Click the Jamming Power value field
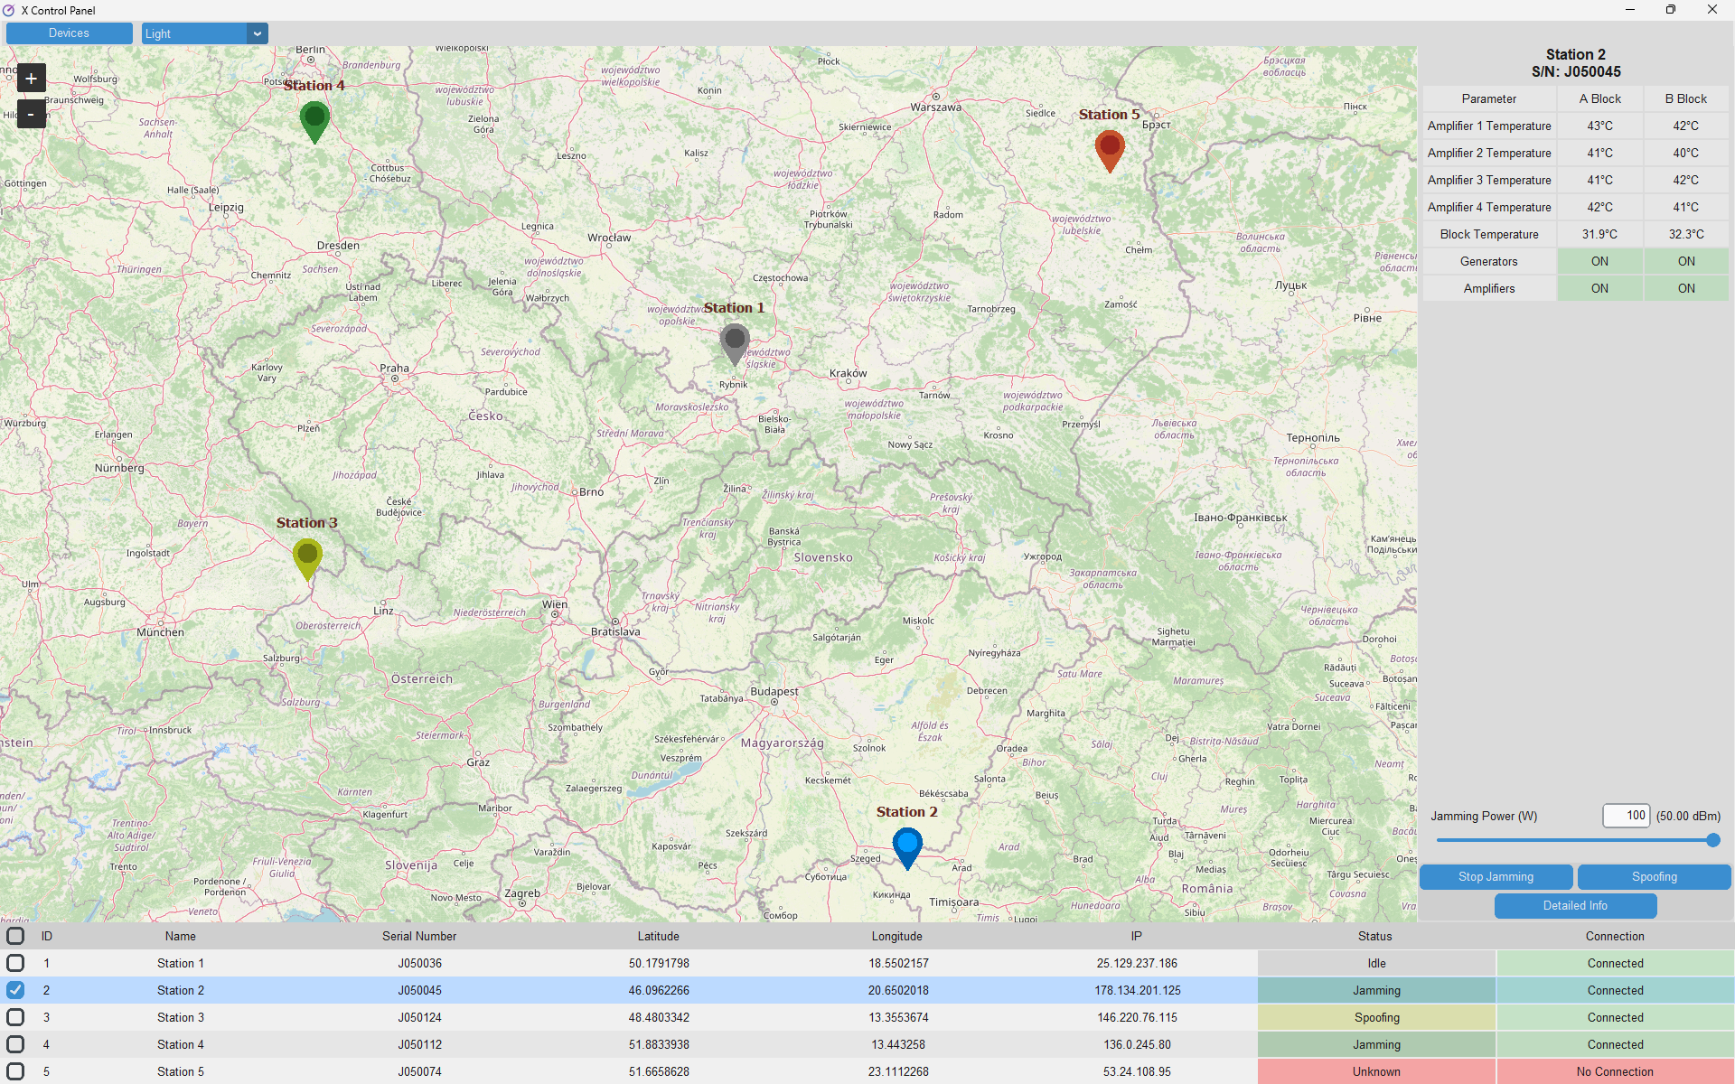The image size is (1735, 1084). pyautogui.click(x=1626, y=816)
